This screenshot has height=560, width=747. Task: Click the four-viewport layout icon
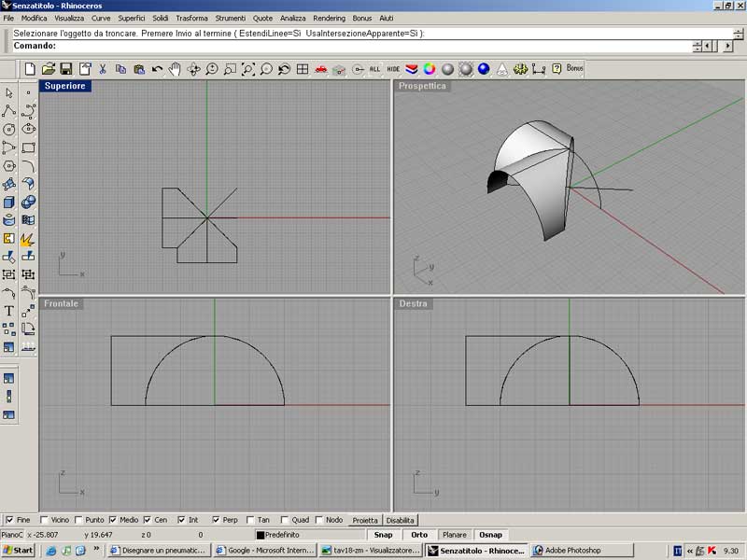pyautogui.click(x=303, y=69)
